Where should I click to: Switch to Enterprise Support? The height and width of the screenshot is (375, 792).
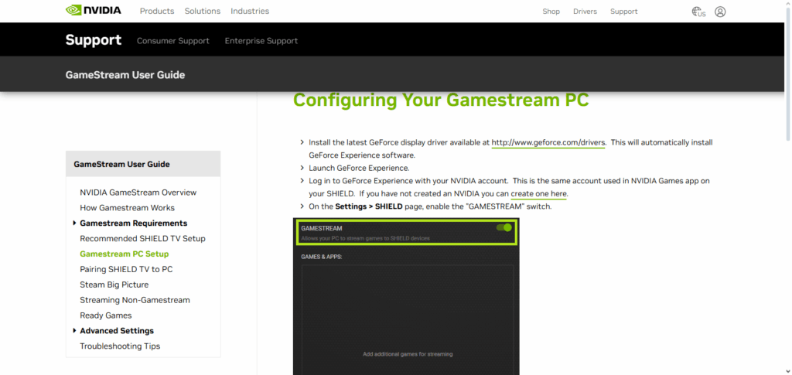click(x=261, y=41)
